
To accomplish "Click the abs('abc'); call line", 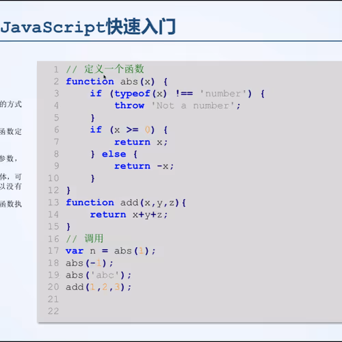I will 98,275.
